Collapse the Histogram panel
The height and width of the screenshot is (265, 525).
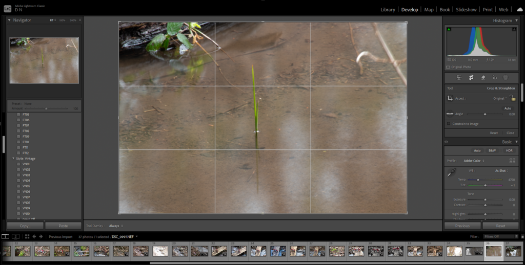[x=516, y=20]
